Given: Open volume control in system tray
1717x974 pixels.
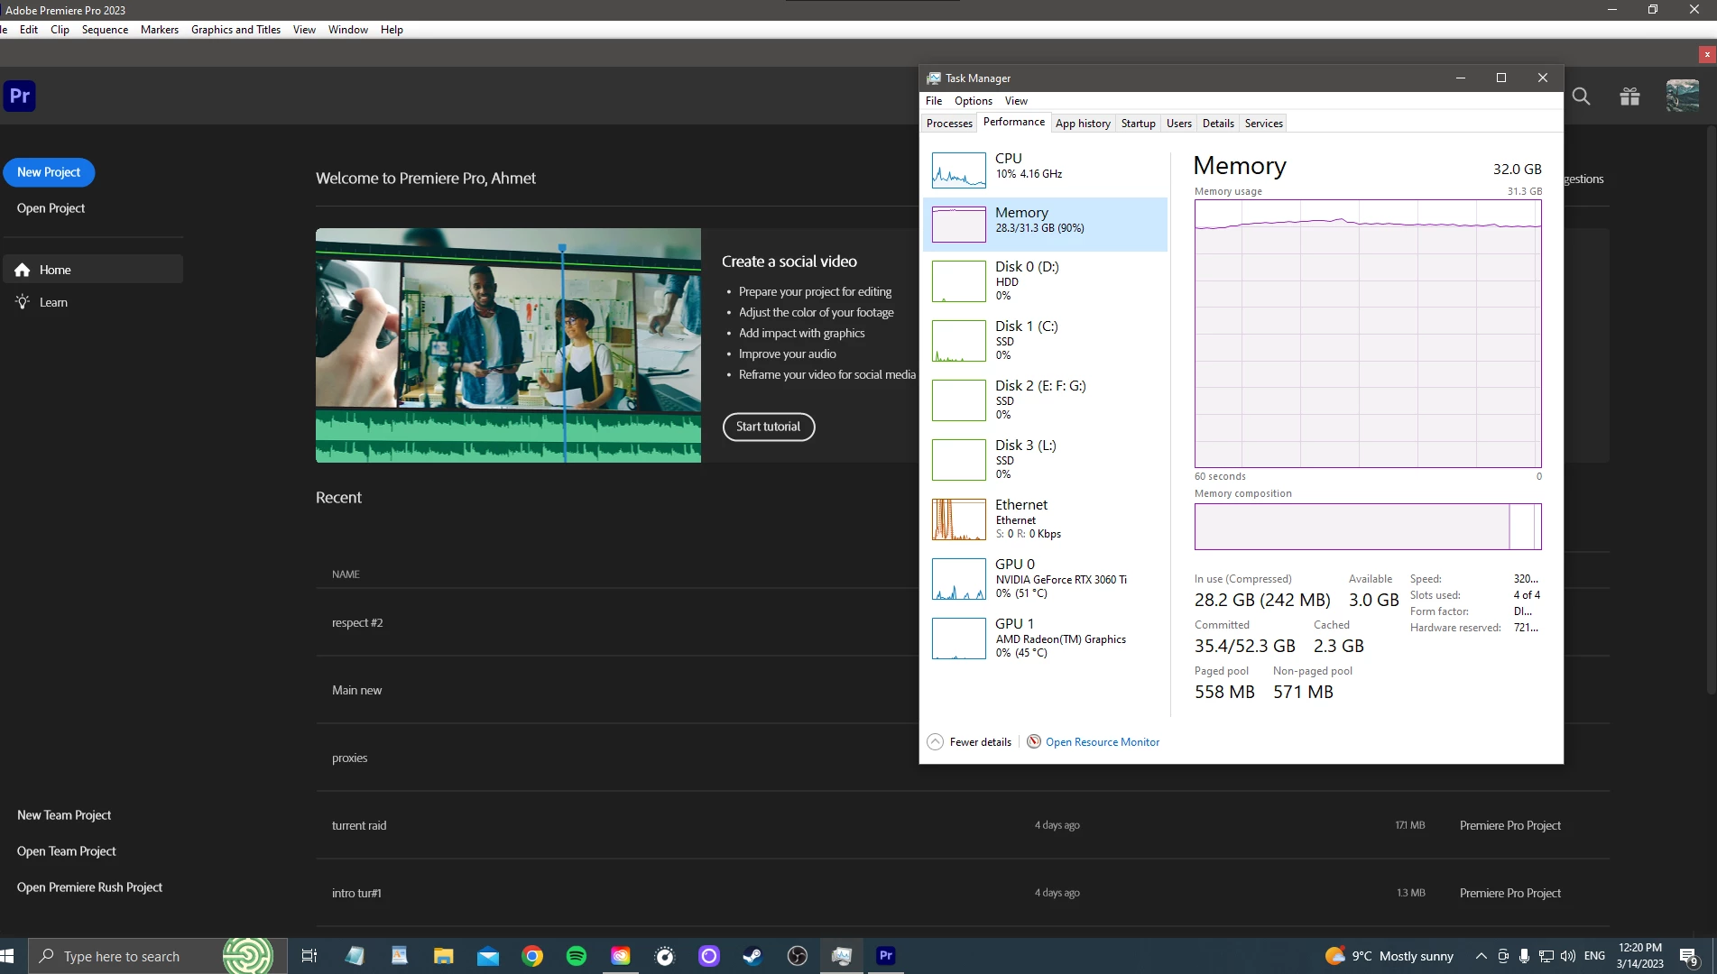Looking at the screenshot, I should point(1568,956).
